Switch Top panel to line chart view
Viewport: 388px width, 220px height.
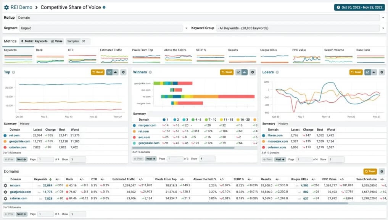pos(109,72)
